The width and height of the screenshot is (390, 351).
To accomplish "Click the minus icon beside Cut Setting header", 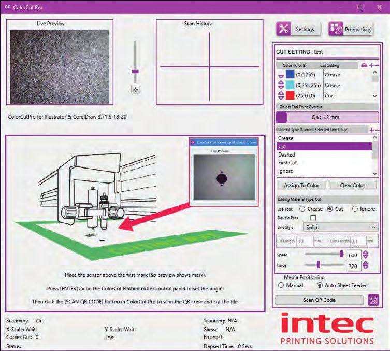I will tap(377, 65).
